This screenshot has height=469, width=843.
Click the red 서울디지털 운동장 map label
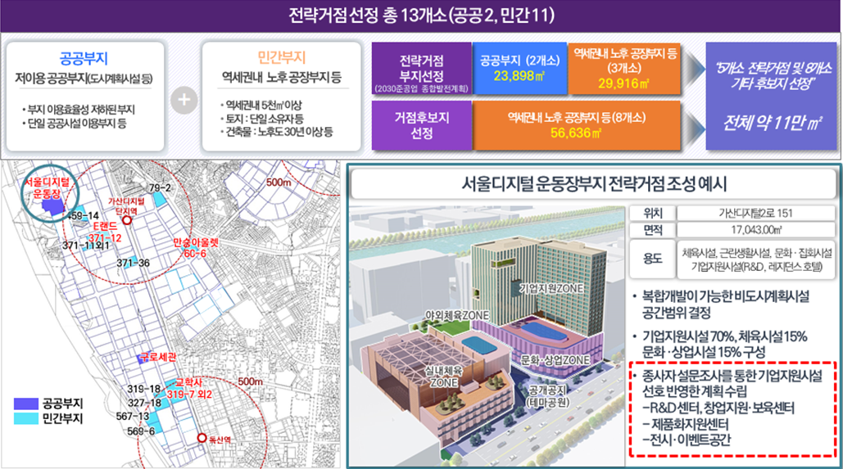coord(48,188)
